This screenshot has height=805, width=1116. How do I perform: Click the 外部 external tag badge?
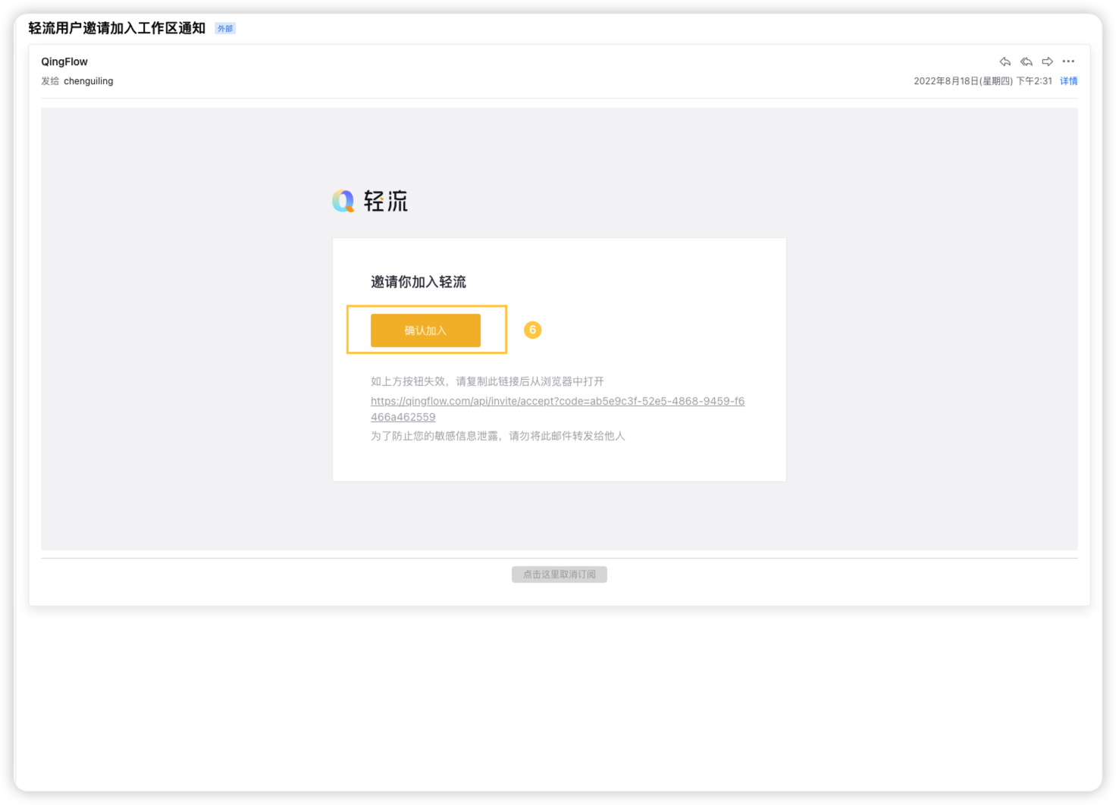tap(225, 29)
